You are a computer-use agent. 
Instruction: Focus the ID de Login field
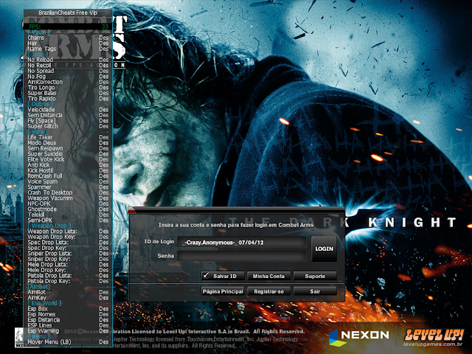click(x=242, y=243)
